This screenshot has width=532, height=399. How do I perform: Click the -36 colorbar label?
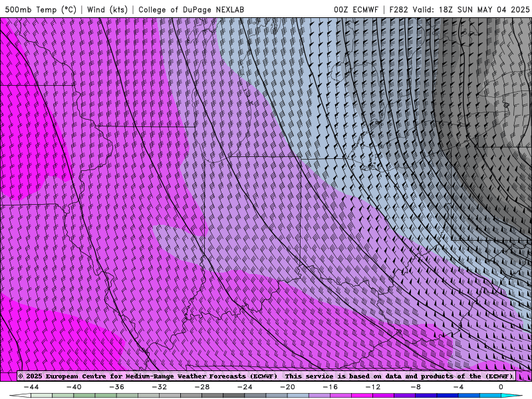pyautogui.click(x=117, y=387)
